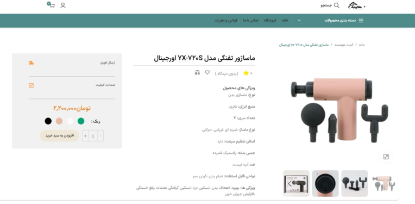This screenshot has height=204, width=415.
Task: Open دسته بندی محصولات menu
Action: pyautogui.click(x=340, y=21)
